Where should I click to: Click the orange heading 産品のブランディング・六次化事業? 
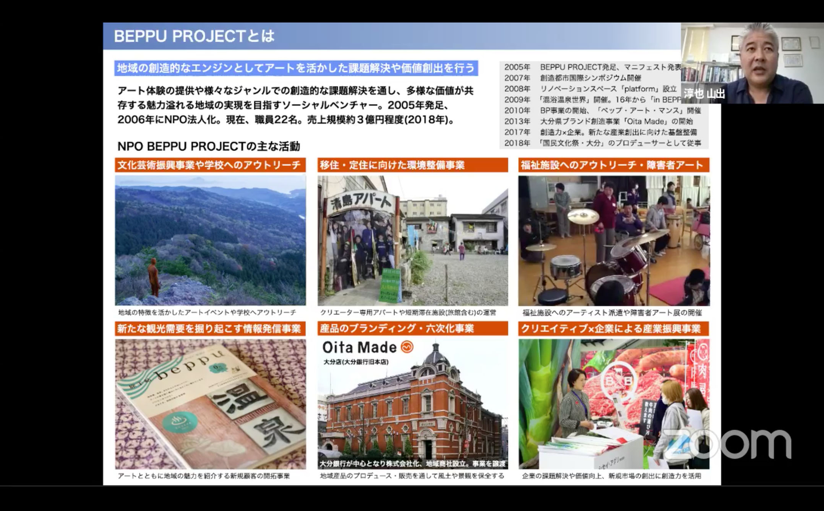pyautogui.click(x=413, y=329)
